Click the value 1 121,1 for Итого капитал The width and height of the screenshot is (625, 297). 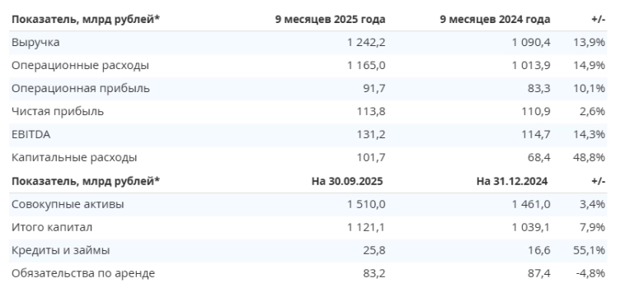pyautogui.click(x=366, y=227)
